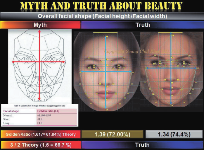Click the 'Golden Ratio (1.617=61.84%) Theory' bar
Image resolution: width=204 pixels, height=150 pixels.
(41, 134)
